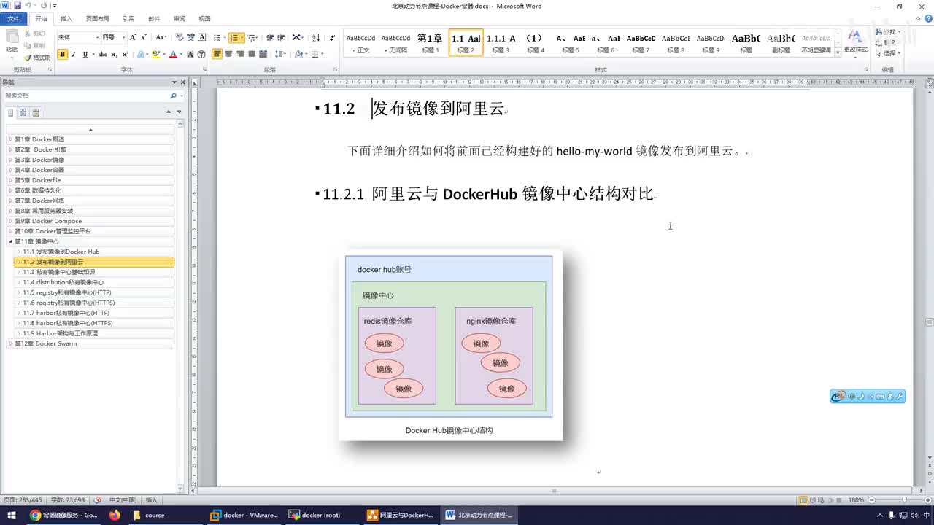This screenshot has width=934, height=525.
Task: Switch to browse headings view in Navigation pane
Action: click(11, 112)
